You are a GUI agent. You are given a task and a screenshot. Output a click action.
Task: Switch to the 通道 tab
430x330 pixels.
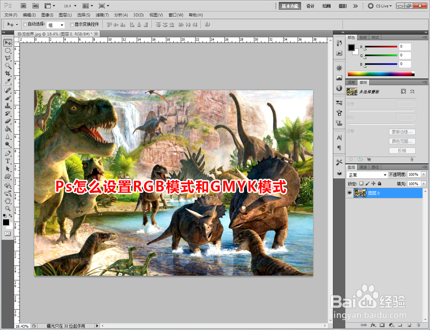363,167
